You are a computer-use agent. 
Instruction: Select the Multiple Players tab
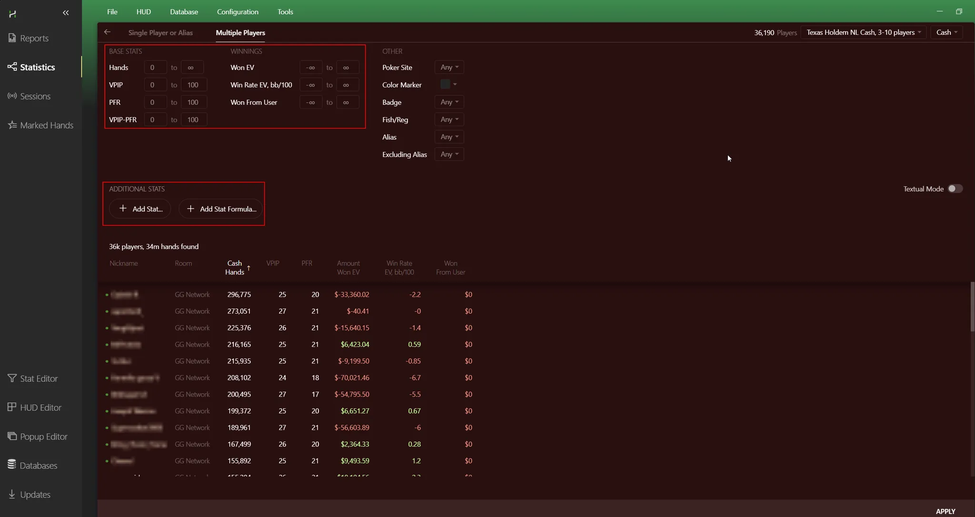[x=240, y=32]
